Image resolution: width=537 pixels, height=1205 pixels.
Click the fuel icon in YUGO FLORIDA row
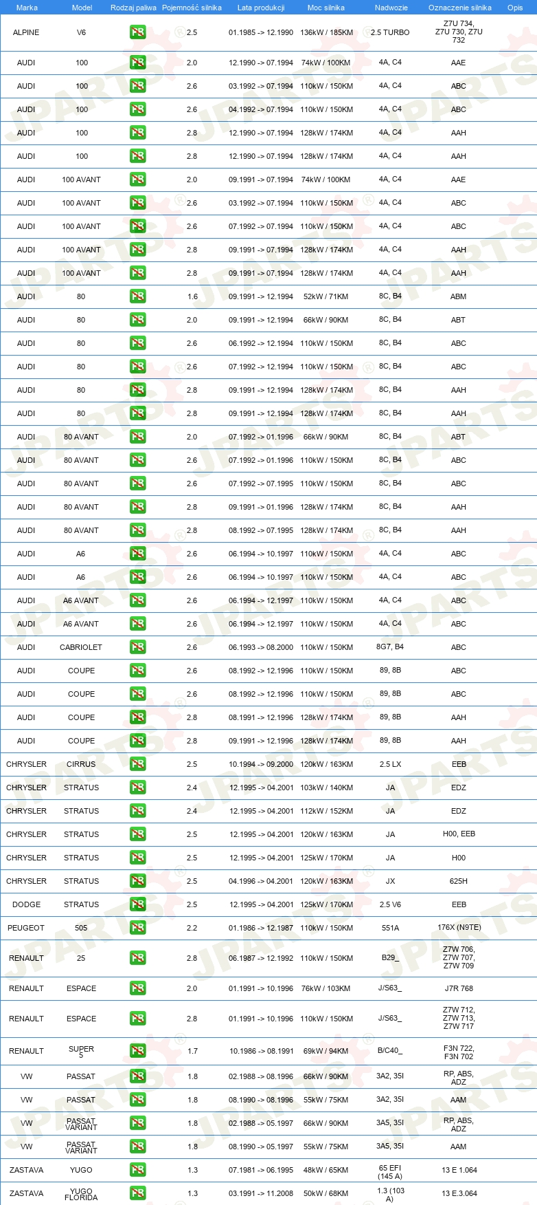click(x=138, y=1193)
